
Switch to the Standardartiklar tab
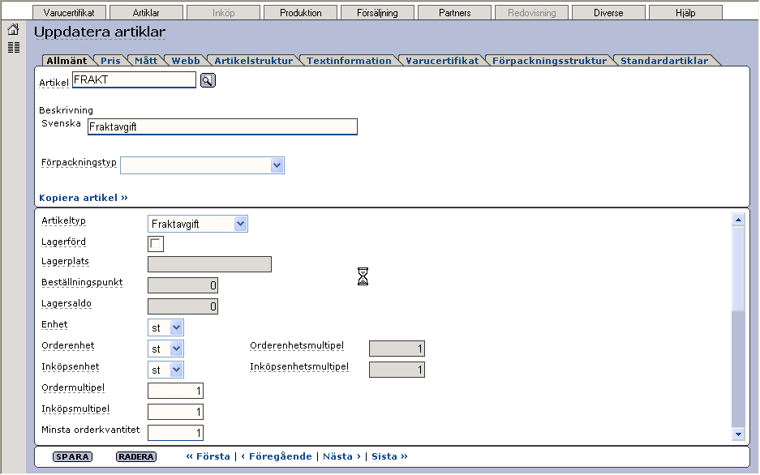664,61
